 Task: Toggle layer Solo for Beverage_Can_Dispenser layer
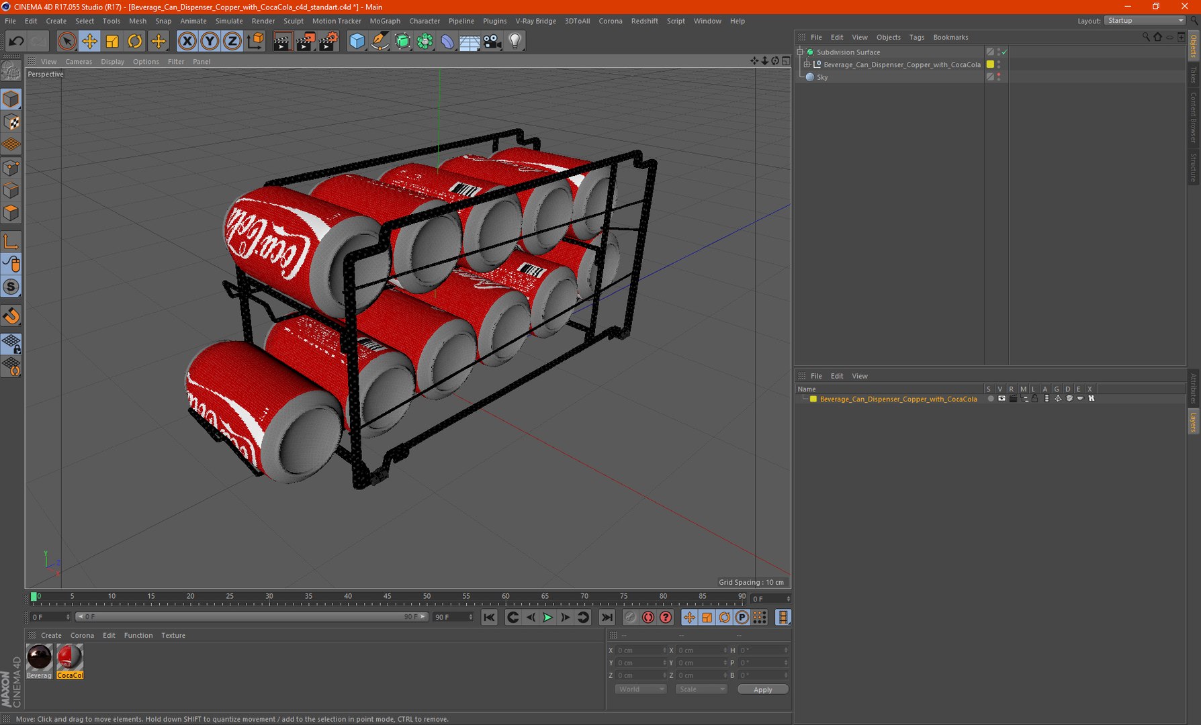click(x=990, y=399)
